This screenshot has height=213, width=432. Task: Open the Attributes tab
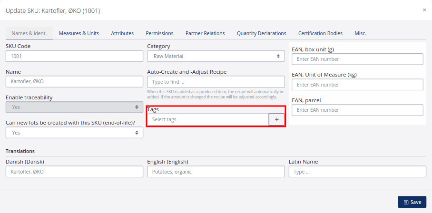122,33
